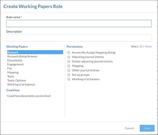Select Working trial balance category
158x135 pixels.
tap(21, 84)
